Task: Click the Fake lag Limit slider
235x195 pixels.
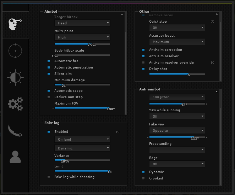Action: [82, 171]
